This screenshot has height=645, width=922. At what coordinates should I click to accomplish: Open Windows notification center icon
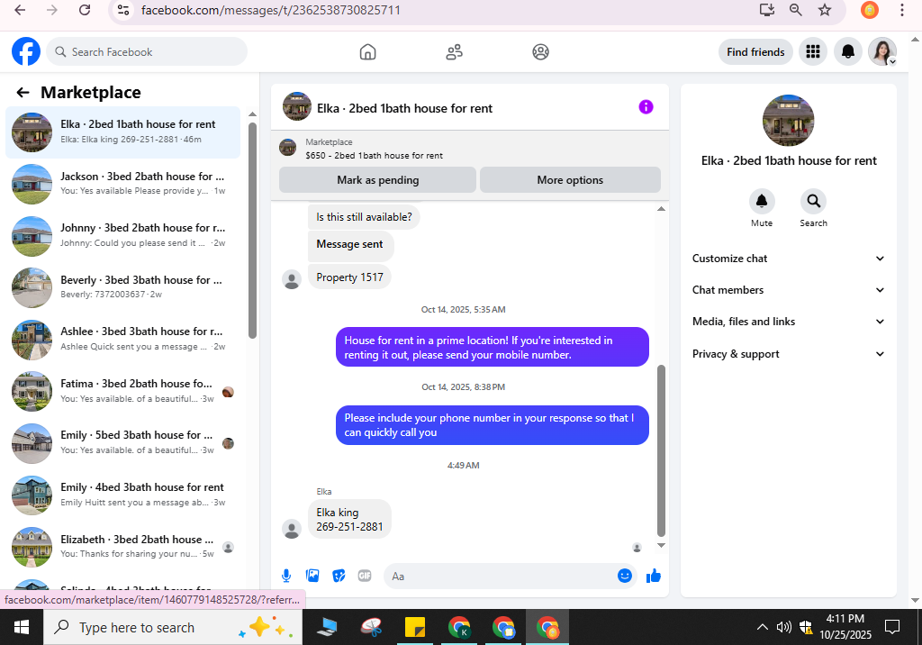click(892, 627)
